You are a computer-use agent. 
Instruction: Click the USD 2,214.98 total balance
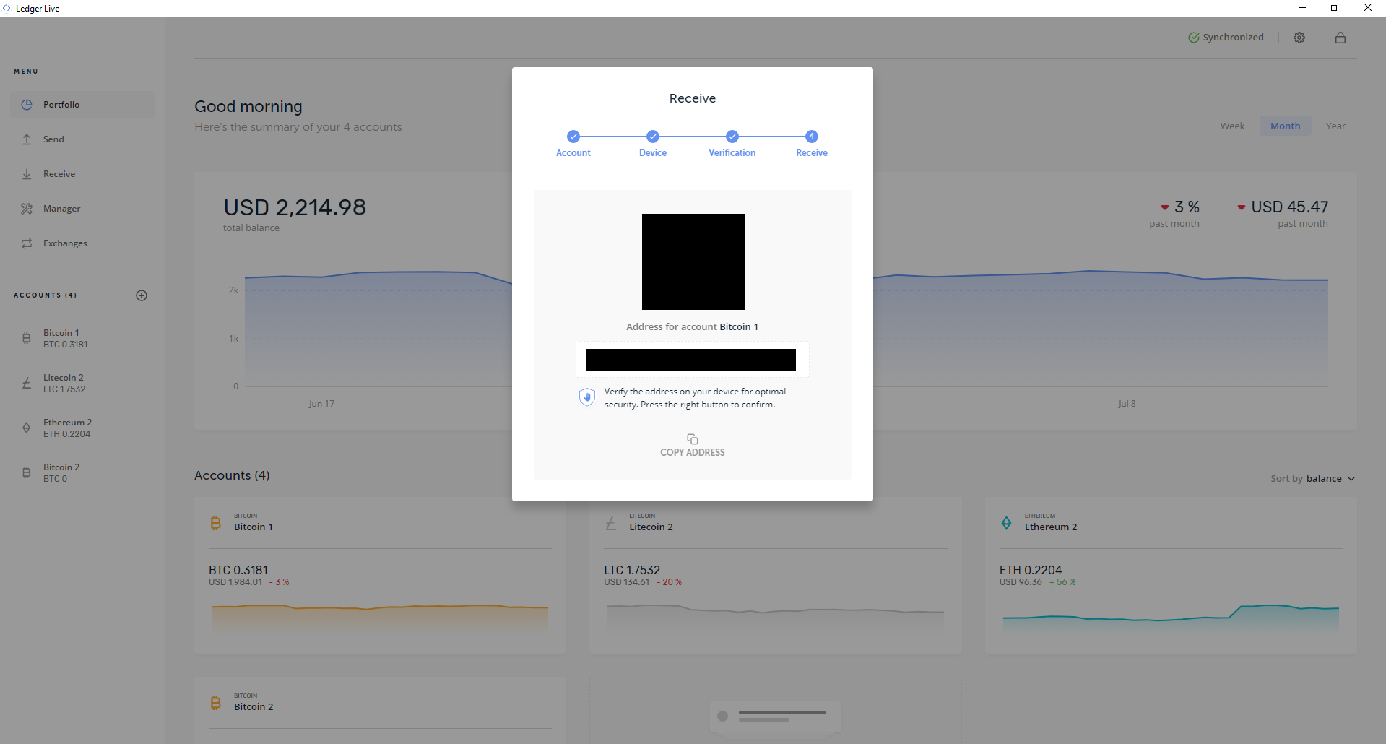pyautogui.click(x=295, y=208)
